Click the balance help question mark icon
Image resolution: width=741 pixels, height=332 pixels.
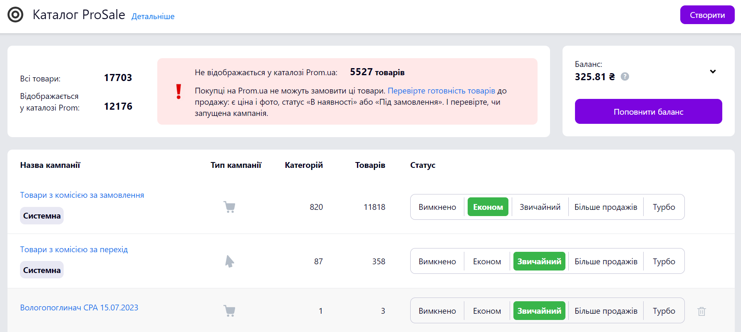(625, 76)
